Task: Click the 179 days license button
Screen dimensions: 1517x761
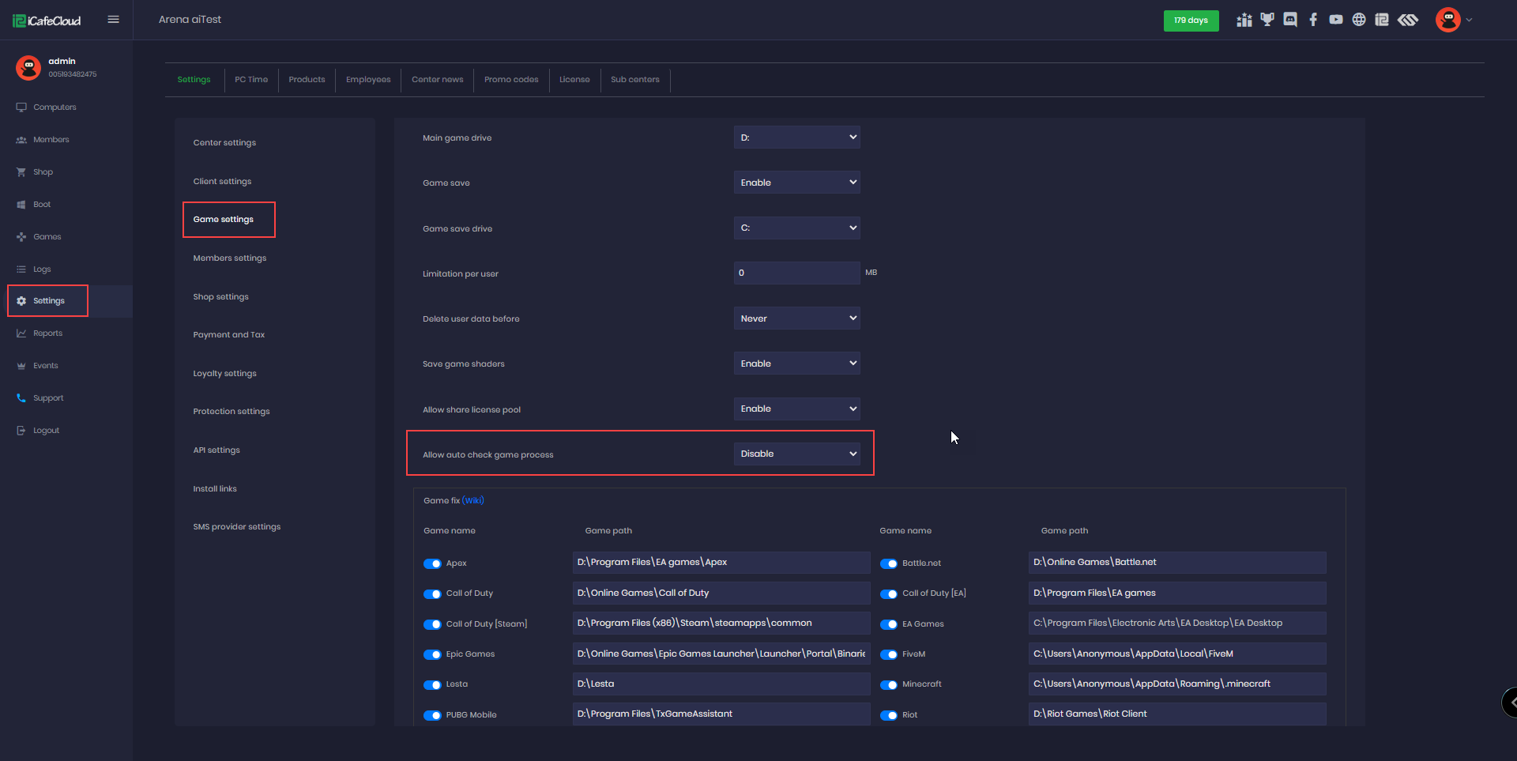Action: (1191, 21)
